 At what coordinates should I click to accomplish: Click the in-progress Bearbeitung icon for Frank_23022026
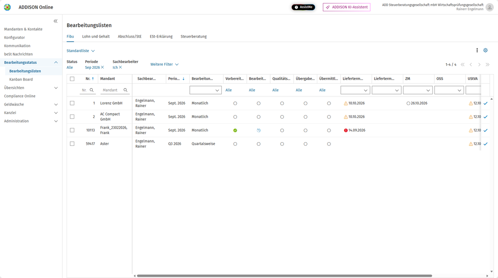259,130
